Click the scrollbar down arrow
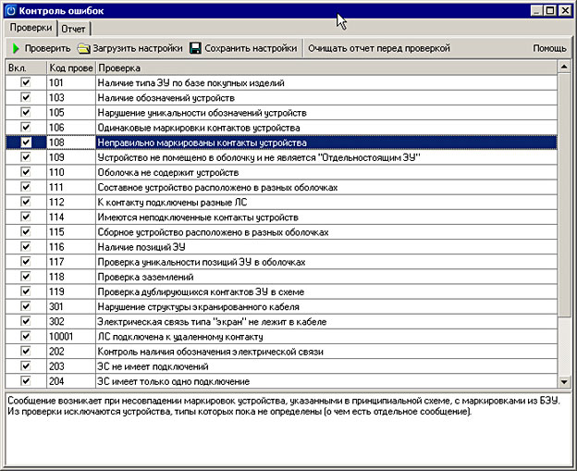Image resolution: width=577 pixels, height=471 pixels. [564, 381]
